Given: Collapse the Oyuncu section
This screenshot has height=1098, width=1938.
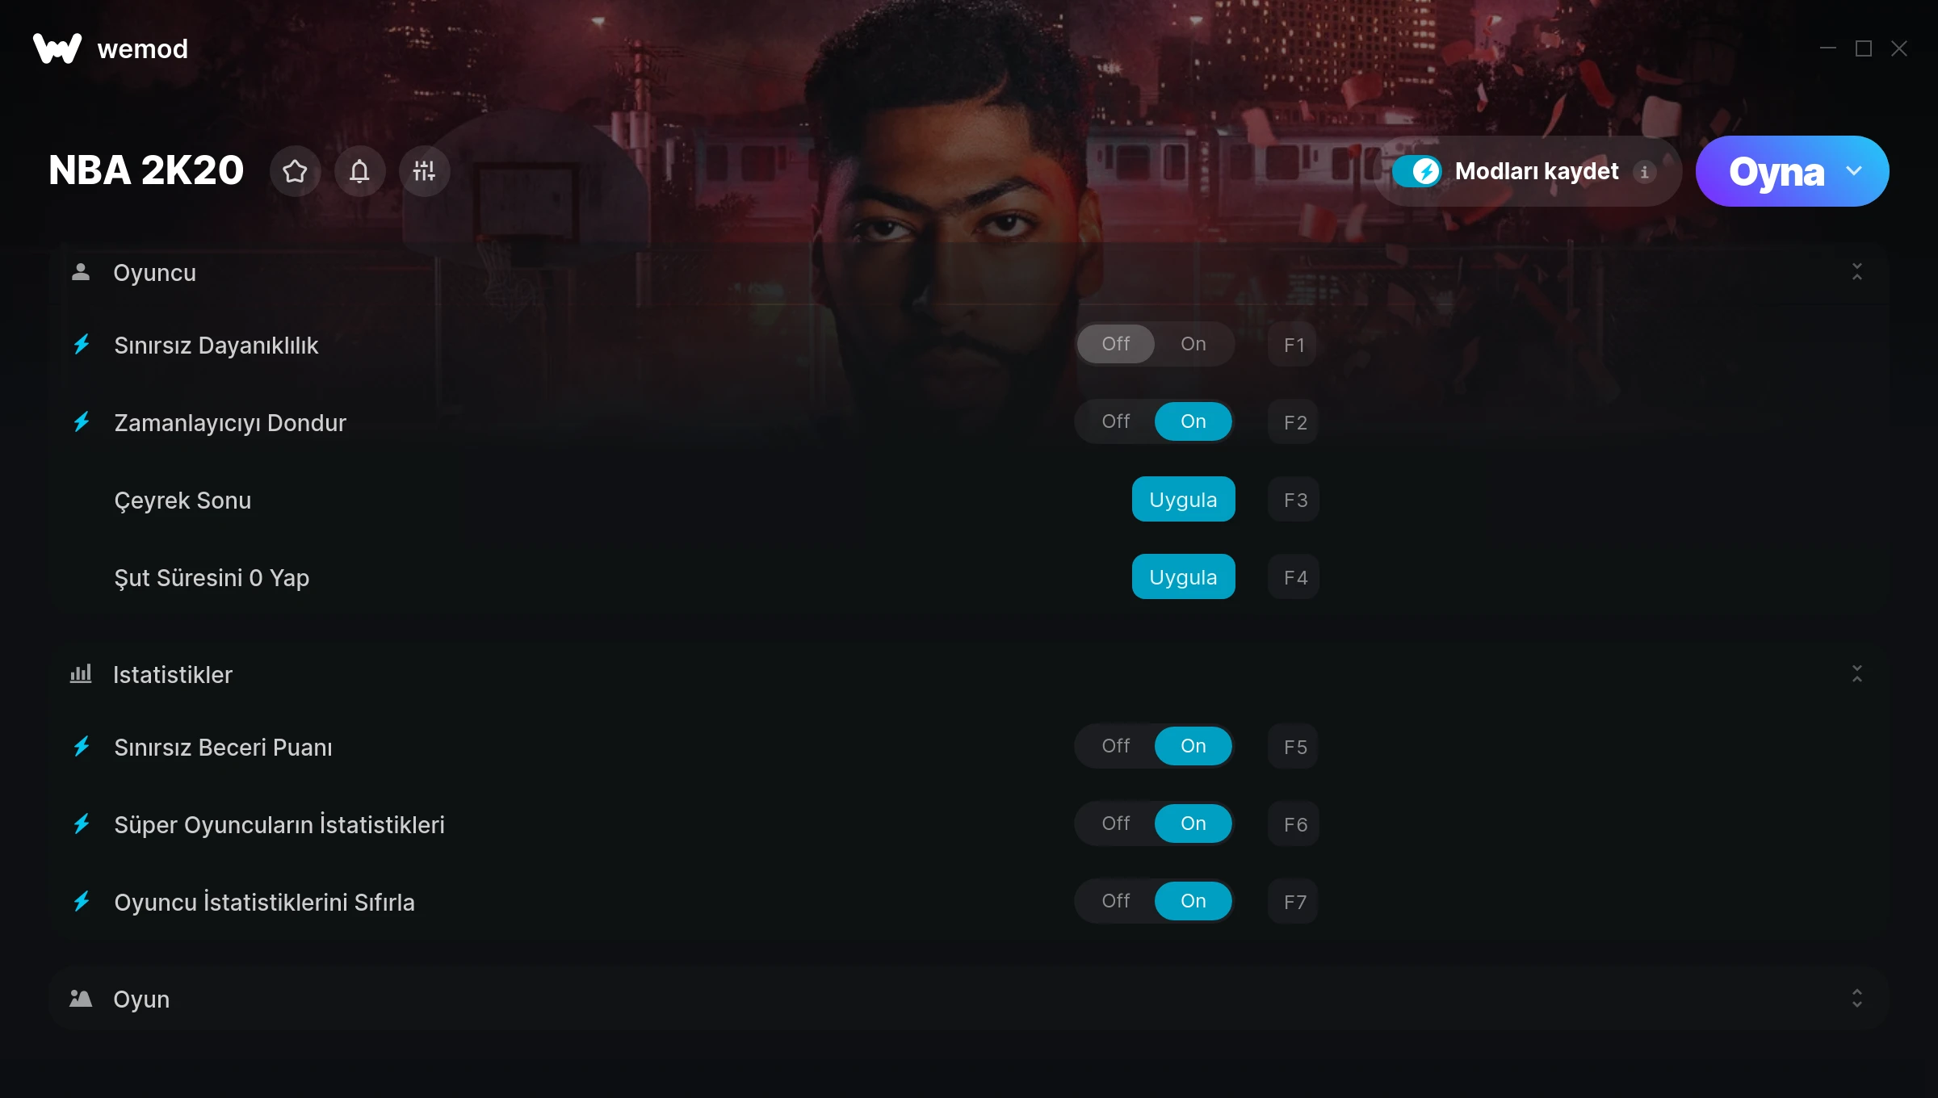Looking at the screenshot, I should [1856, 272].
